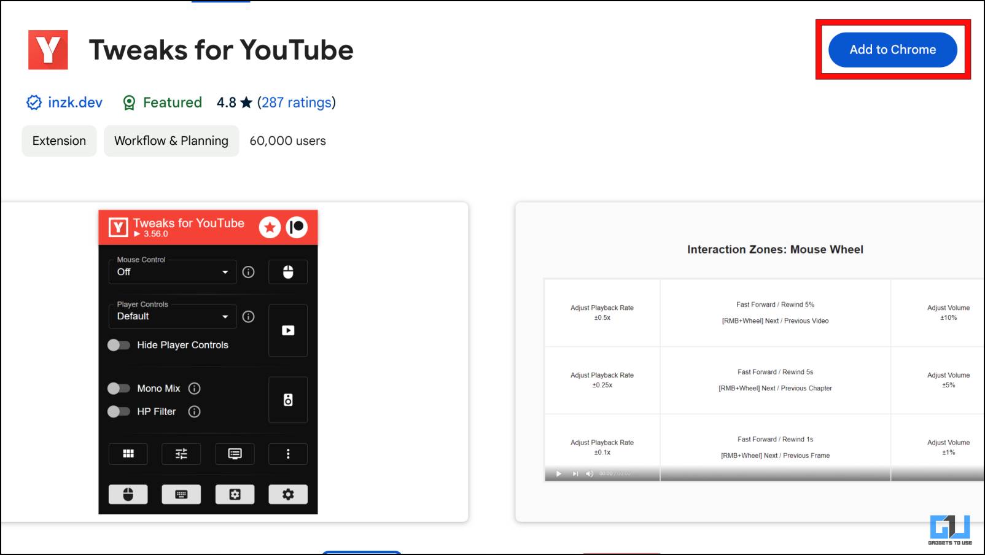Click the 60,000 users text
985x555 pixels.
pyautogui.click(x=287, y=141)
